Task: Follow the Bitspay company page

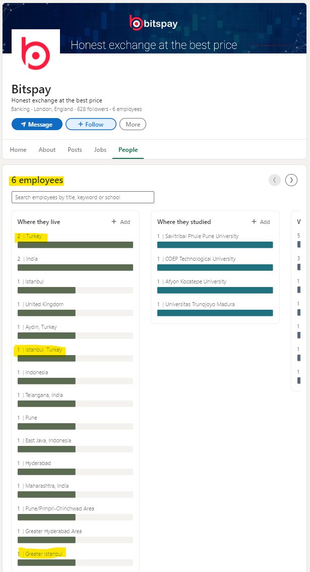Action: 91,125
